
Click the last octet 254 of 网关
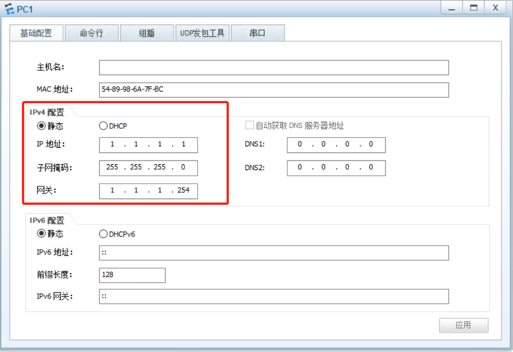click(183, 190)
